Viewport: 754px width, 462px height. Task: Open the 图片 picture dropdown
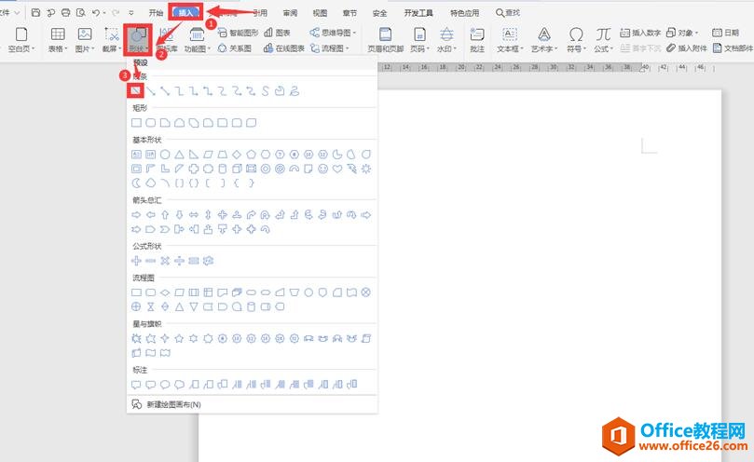pos(85,48)
